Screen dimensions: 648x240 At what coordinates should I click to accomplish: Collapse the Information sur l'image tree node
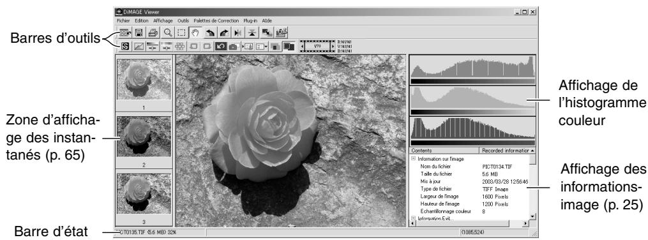(413, 159)
